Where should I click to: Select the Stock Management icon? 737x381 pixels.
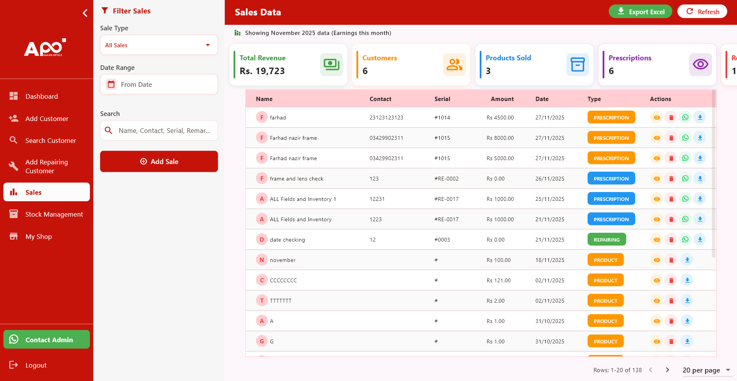coord(14,214)
